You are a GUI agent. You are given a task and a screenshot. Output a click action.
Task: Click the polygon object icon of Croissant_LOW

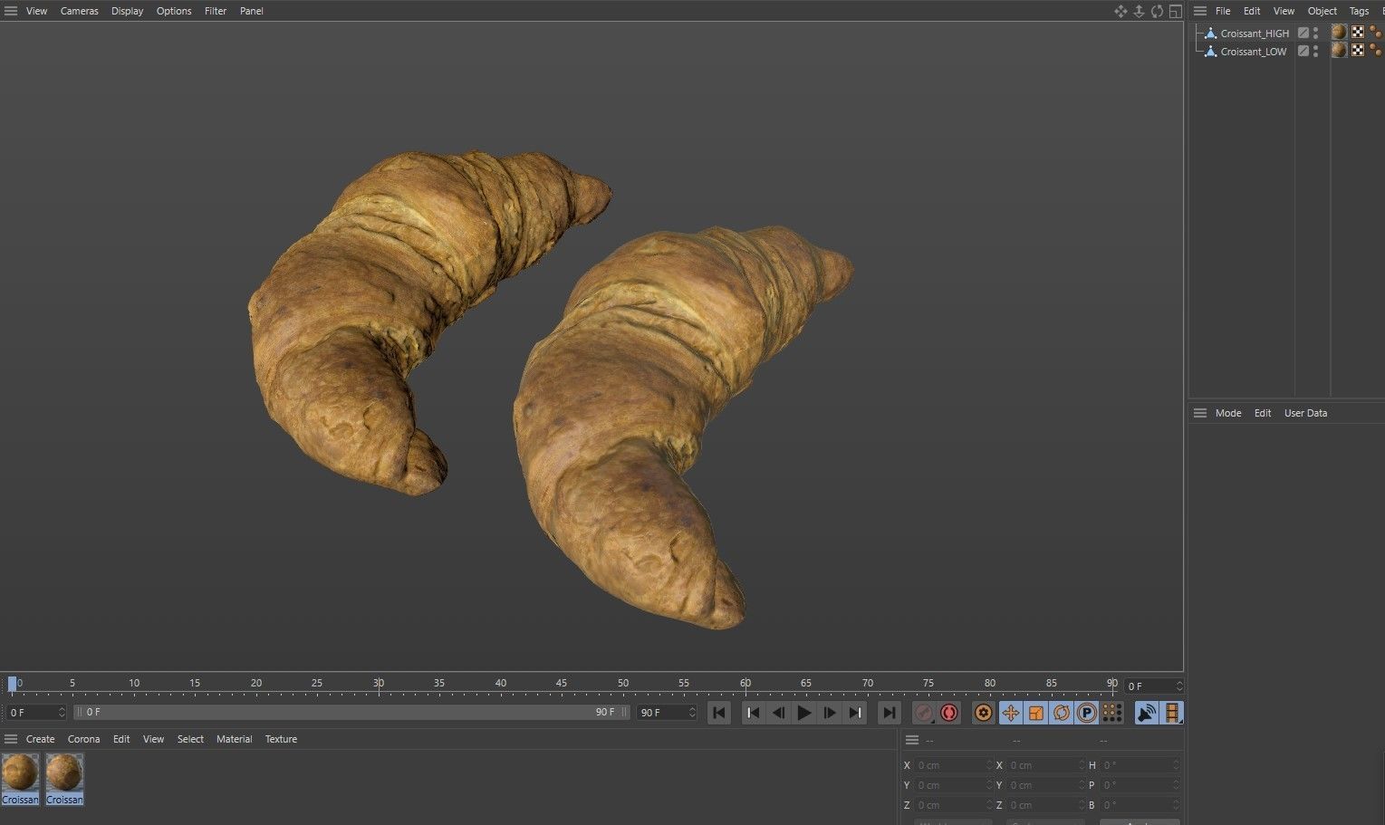pyautogui.click(x=1210, y=51)
